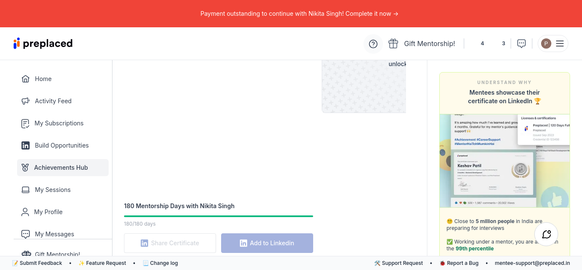Click the Activity Feed megaphone icon
Screen dimensions: 582x270
pyautogui.click(x=26, y=101)
